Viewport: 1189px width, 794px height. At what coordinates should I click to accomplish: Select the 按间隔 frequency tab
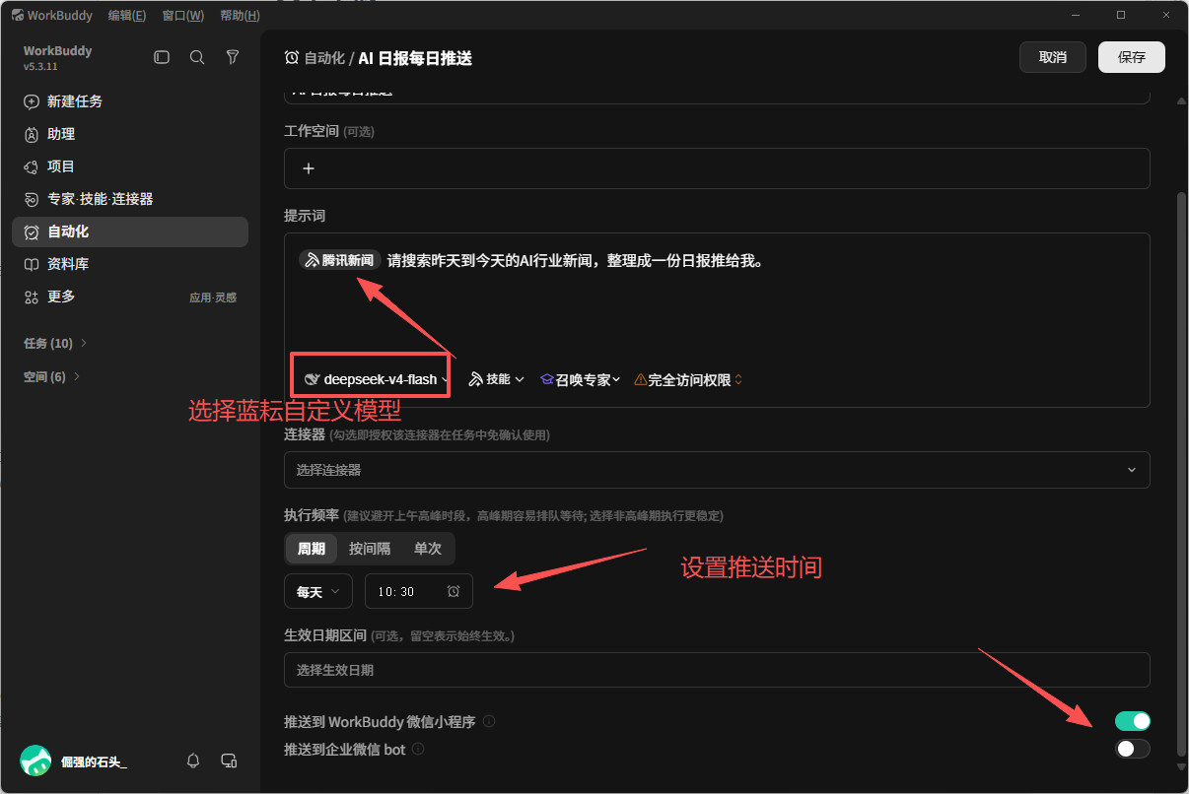[x=370, y=549]
